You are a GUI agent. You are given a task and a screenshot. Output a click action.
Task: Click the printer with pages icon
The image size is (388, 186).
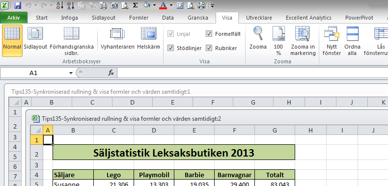(x=103, y=5)
